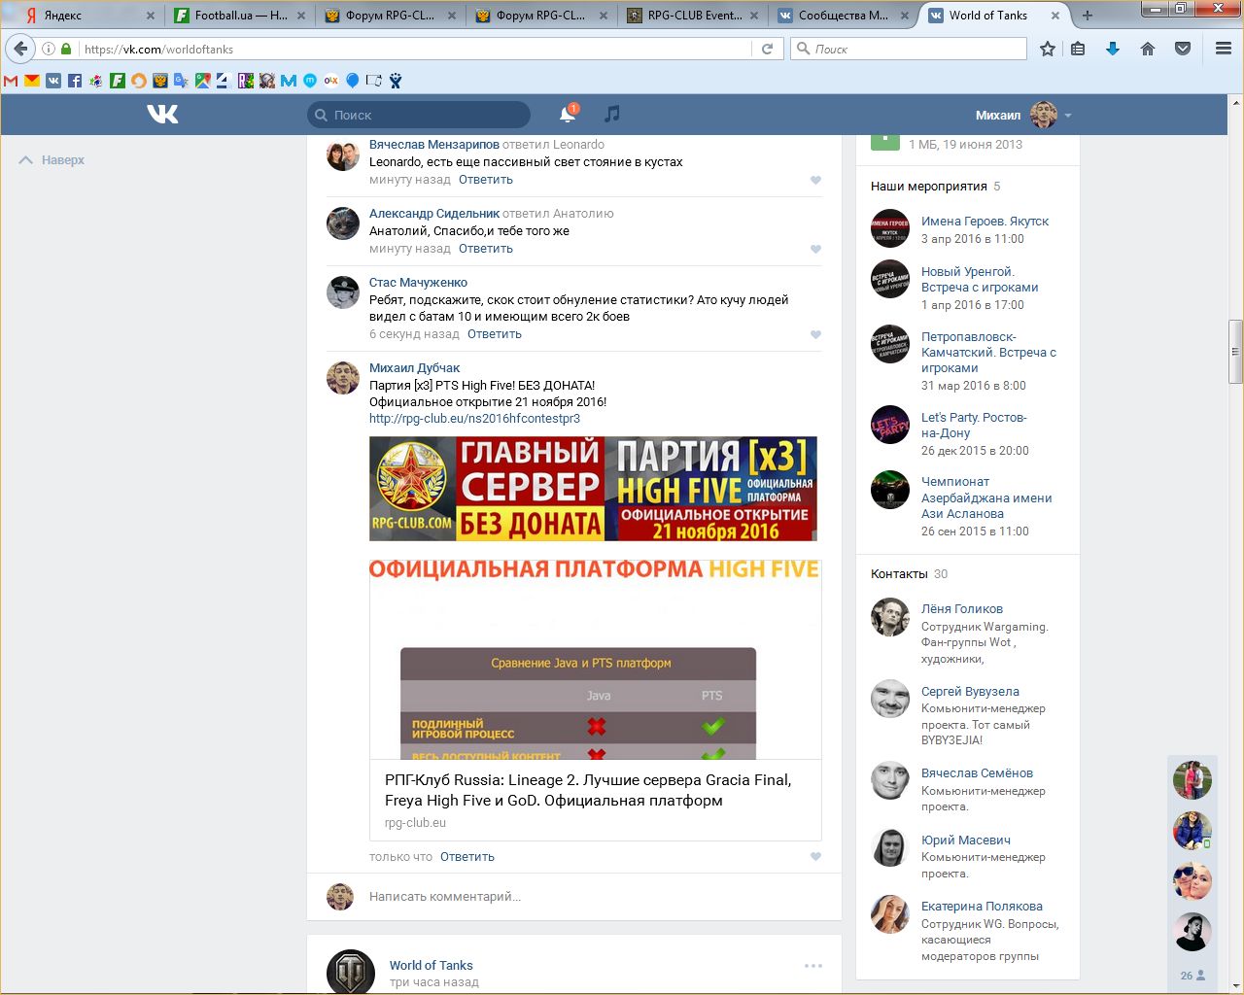
Task: Like Стас Мачуженко's comment with heart
Action: point(815,334)
